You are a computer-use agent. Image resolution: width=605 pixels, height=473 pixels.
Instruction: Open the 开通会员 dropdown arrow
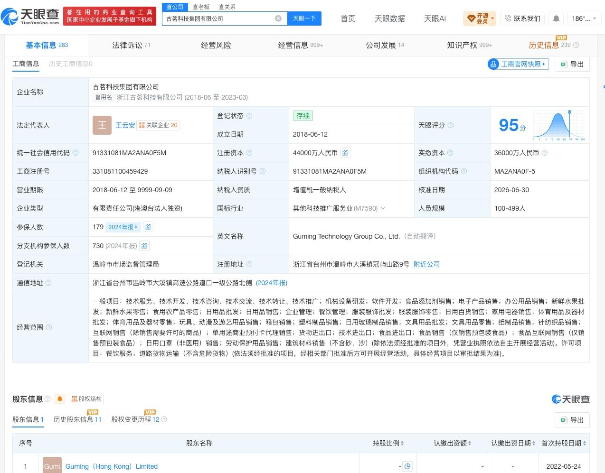click(492, 19)
